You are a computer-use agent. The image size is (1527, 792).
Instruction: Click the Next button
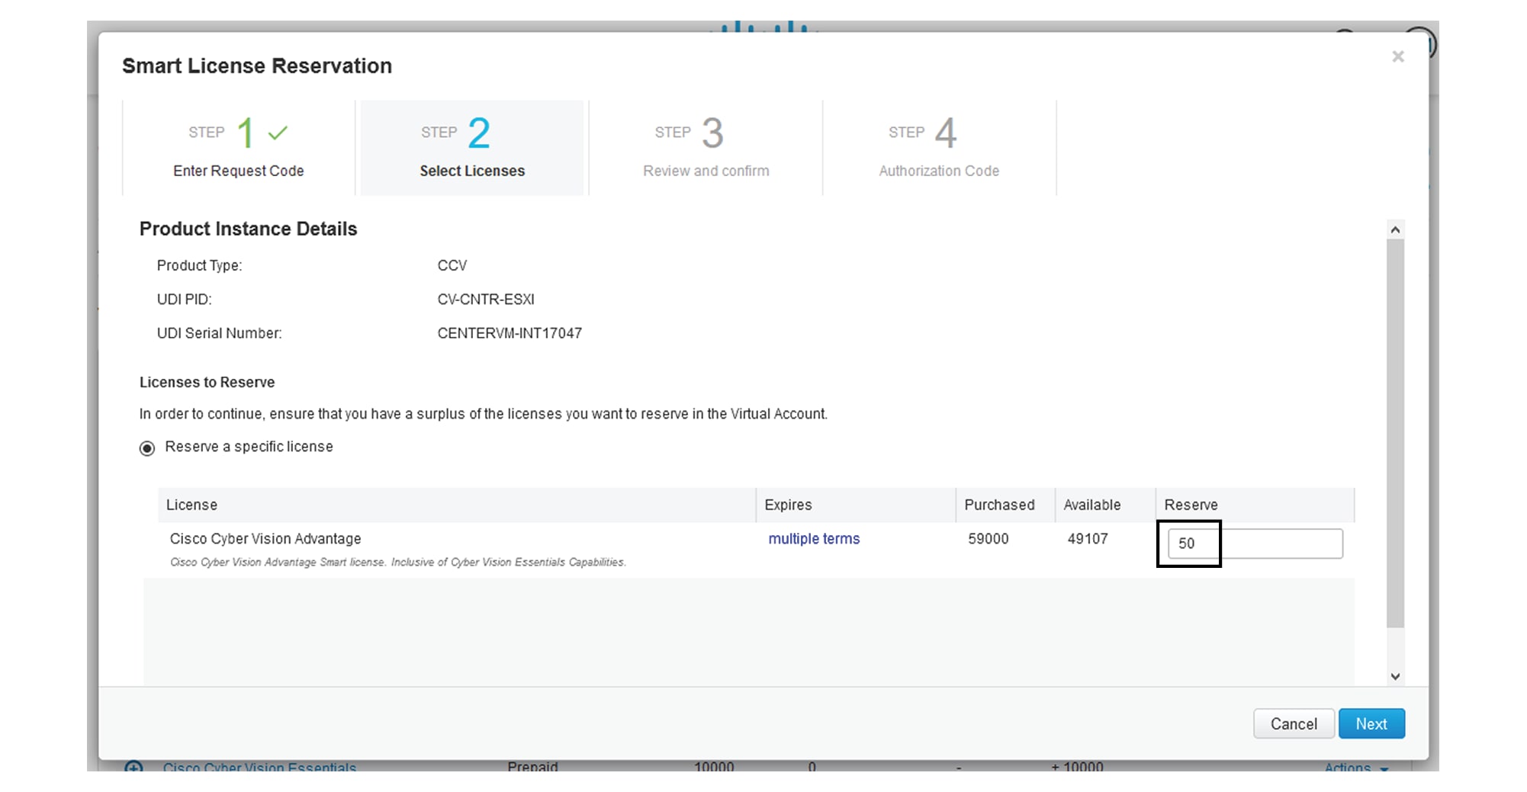[1371, 724]
